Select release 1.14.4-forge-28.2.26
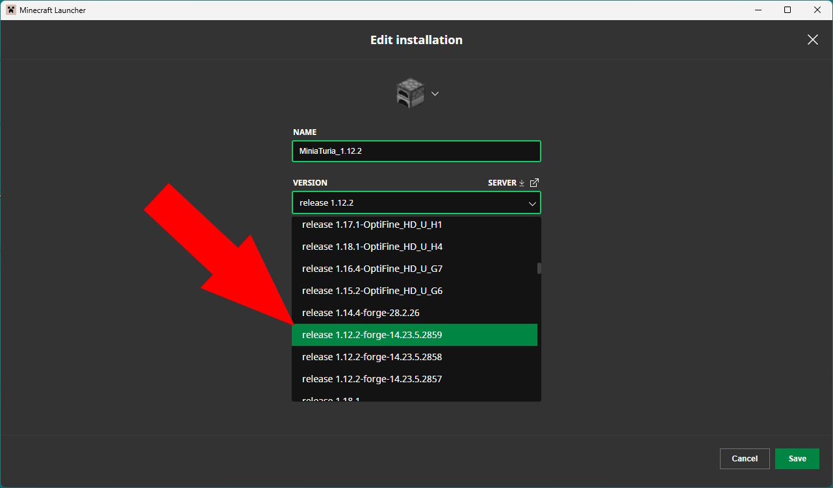Viewport: 833px width, 488px height. pyautogui.click(x=415, y=313)
